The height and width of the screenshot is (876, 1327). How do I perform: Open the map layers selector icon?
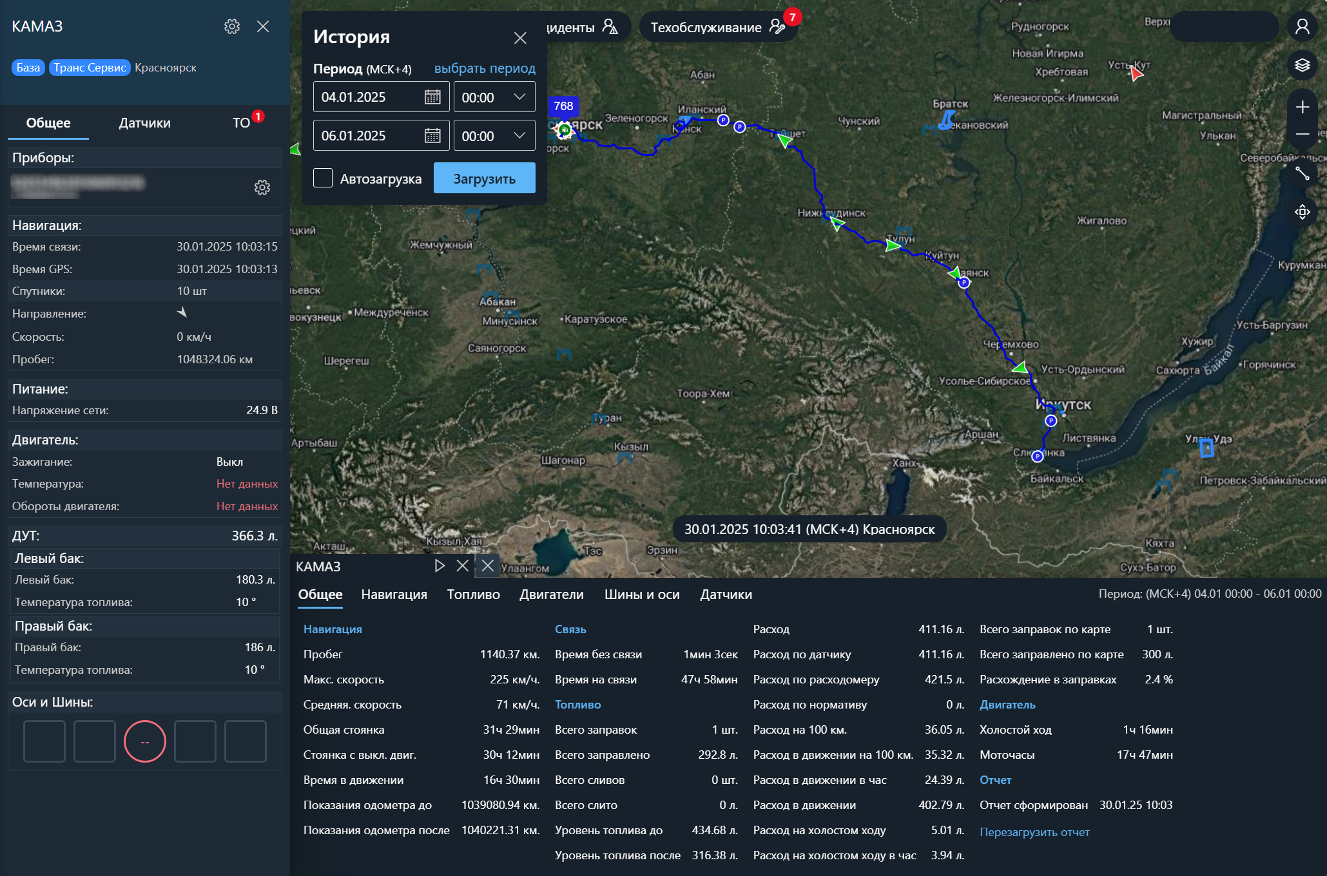1302,65
